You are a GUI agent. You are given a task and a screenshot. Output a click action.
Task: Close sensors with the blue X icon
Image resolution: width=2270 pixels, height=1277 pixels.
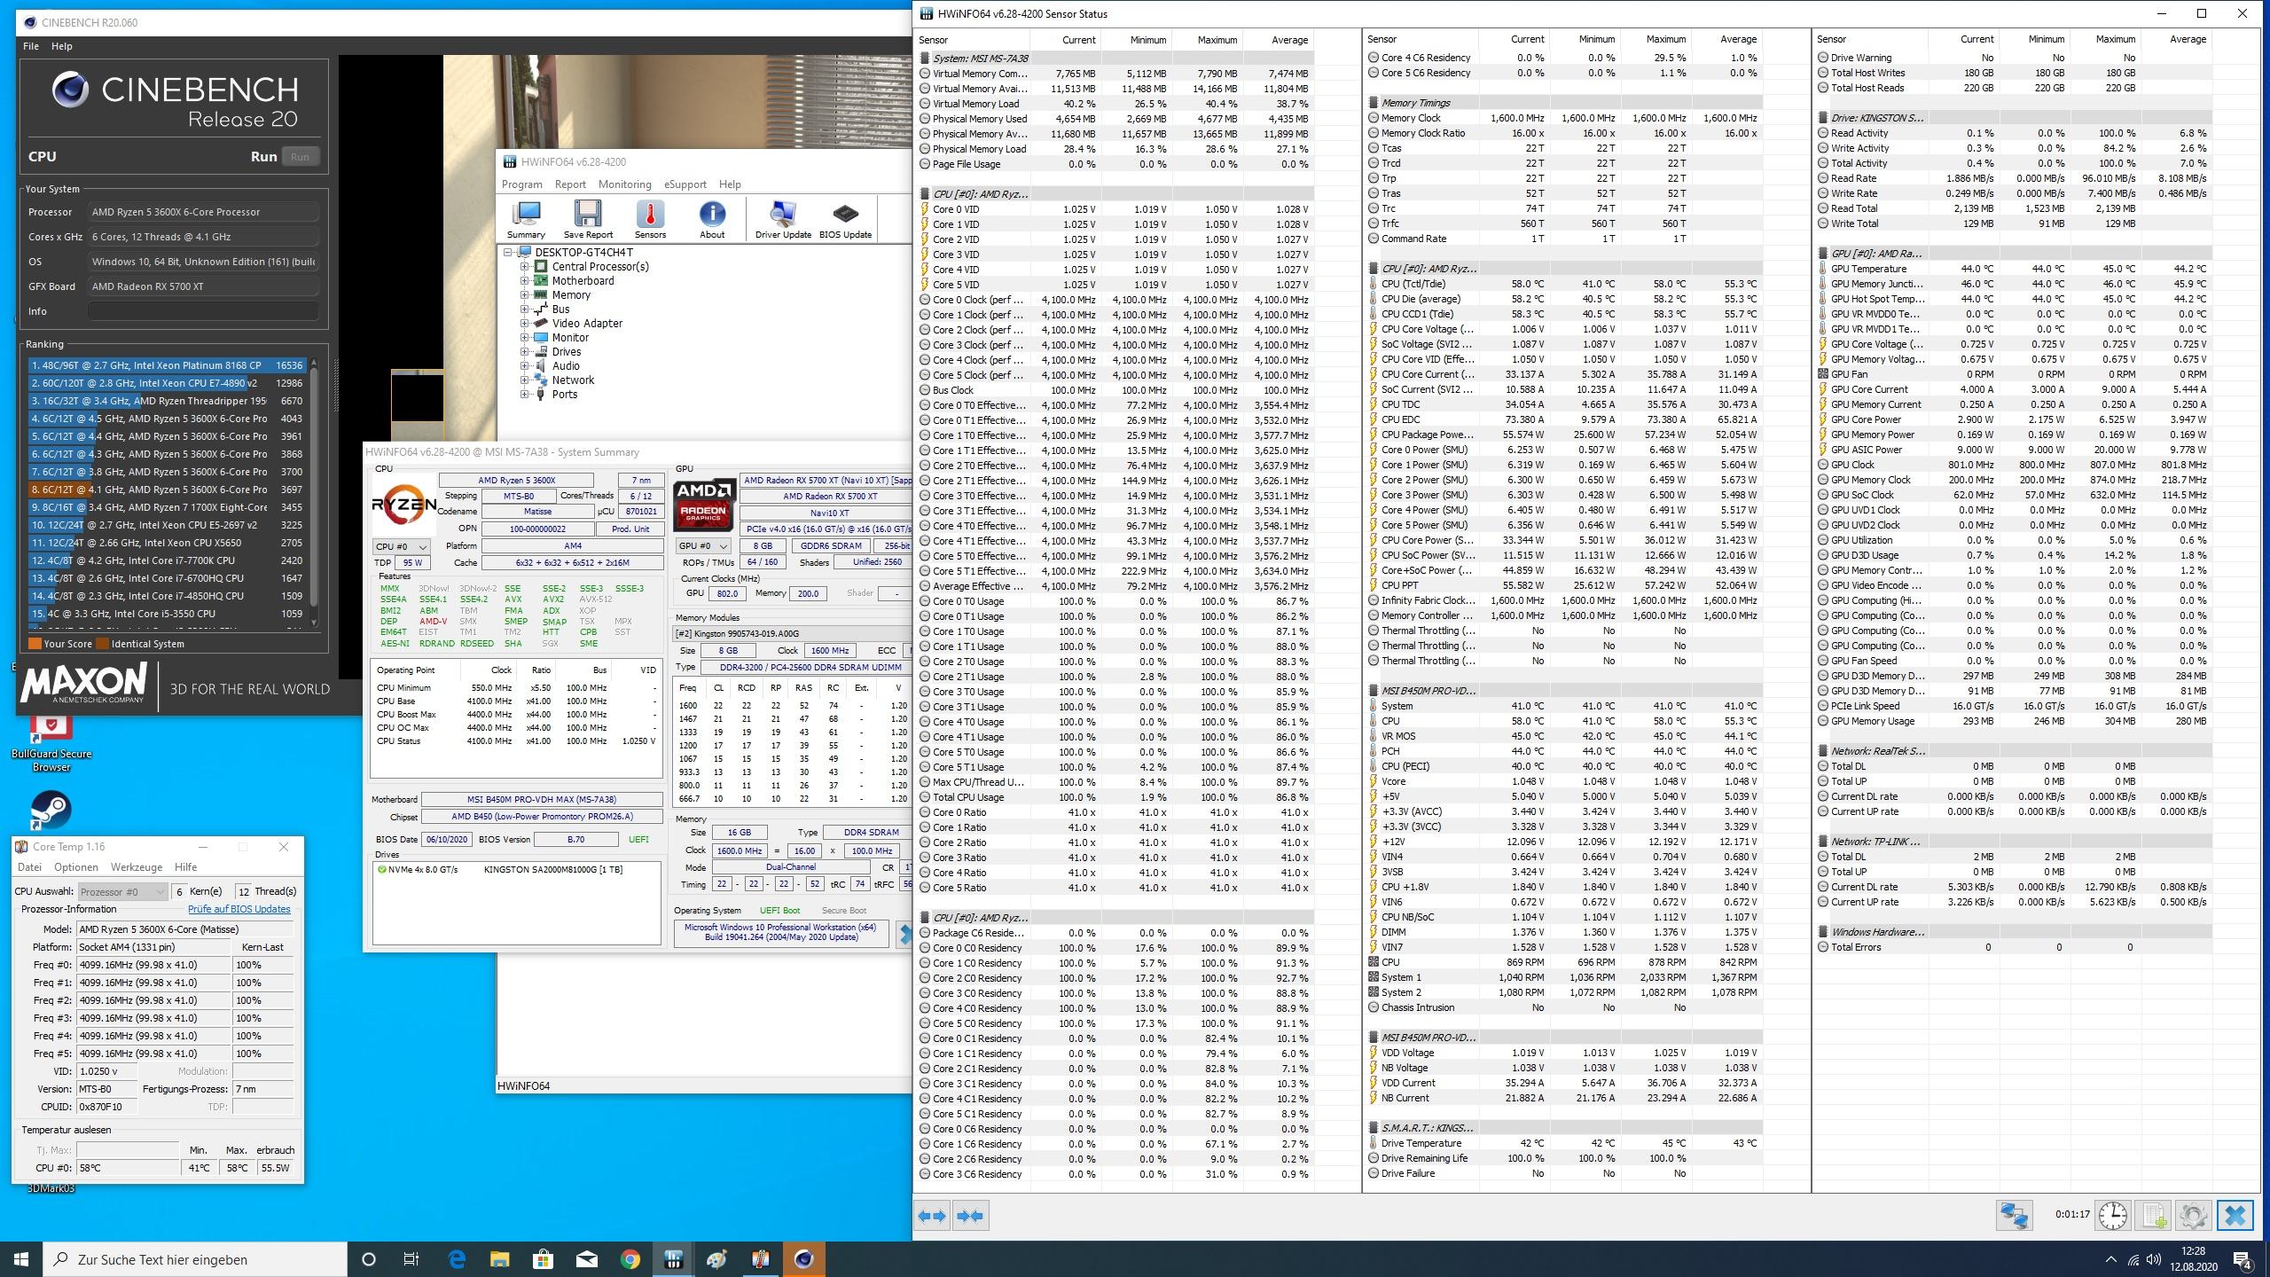click(x=2235, y=1215)
